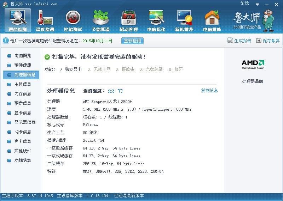
Task: Select 网卡信息 in the sidebar
Action: tap(21, 132)
